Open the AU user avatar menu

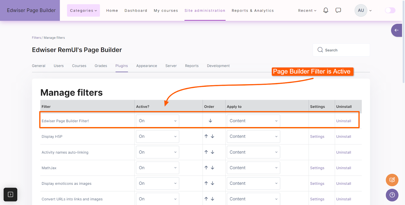click(363, 10)
